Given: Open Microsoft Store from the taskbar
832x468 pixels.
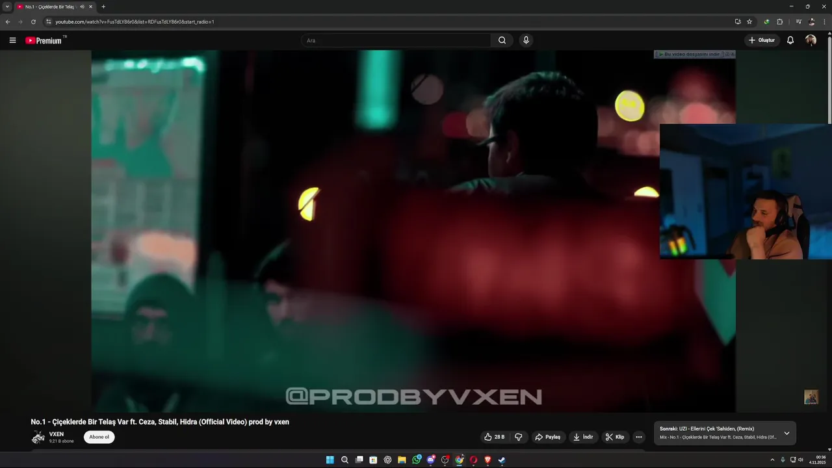Looking at the screenshot, I should 373,460.
